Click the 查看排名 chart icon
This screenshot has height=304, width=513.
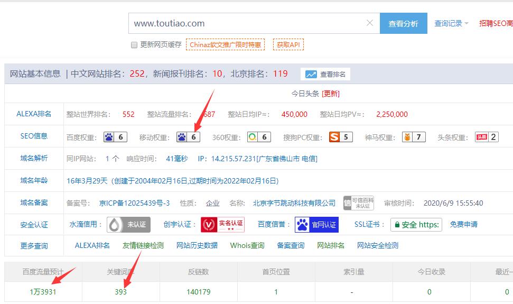pyautogui.click(x=311, y=75)
